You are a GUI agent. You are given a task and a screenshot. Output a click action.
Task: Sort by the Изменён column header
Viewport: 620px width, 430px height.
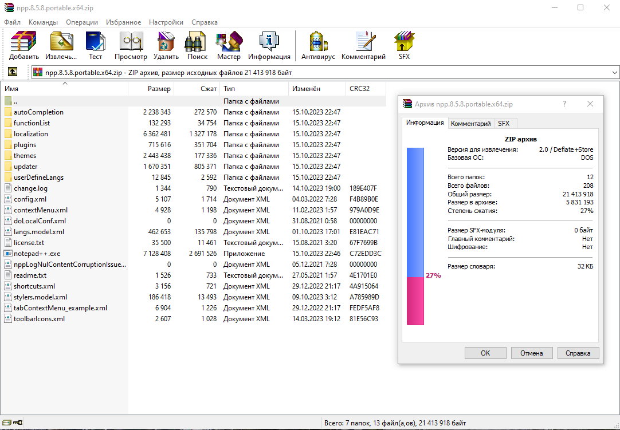click(317, 89)
